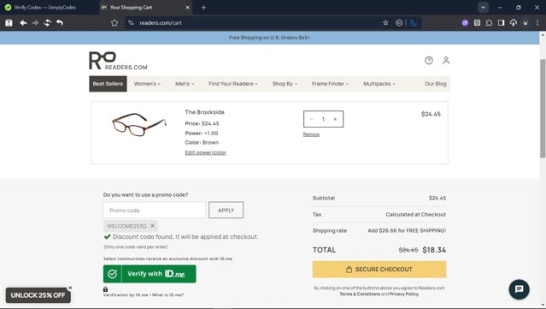The height and width of the screenshot is (309, 546).
Task: Click Edit power/color link
Action: 205,152
